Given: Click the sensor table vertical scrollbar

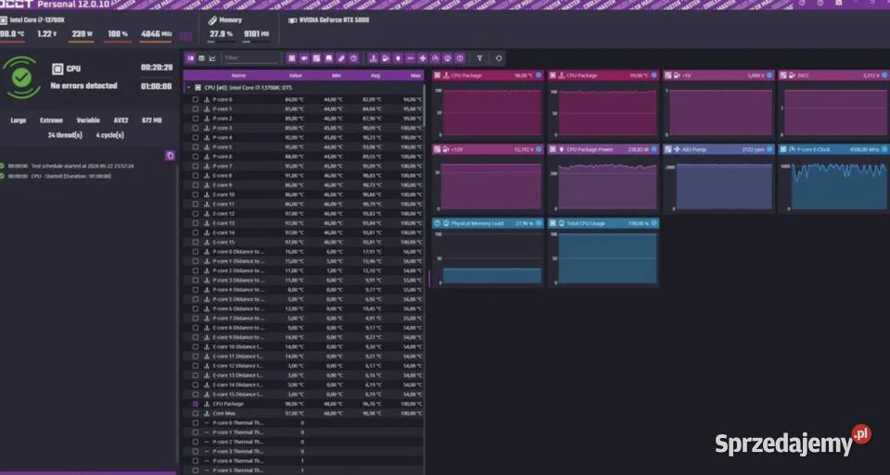Looking at the screenshot, I should coord(424,106).
